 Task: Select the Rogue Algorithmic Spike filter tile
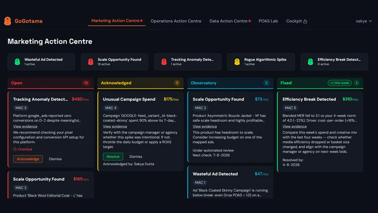pyautogui.click(x=261, y=62)
